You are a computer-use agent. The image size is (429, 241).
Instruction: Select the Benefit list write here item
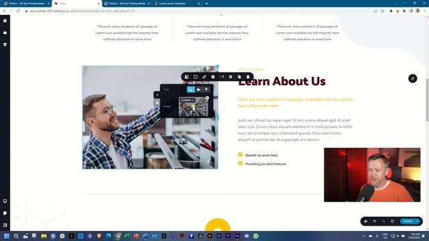(x=261, y=155)
